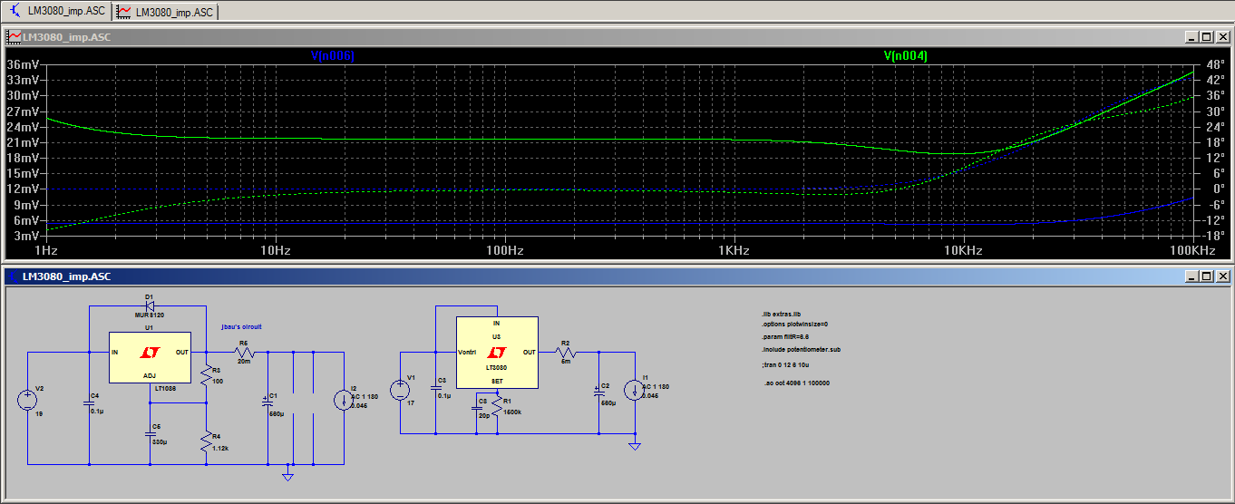Viewport: 1235px width, 504px height.
Task: Select capacitor C2 symbol
Action: [598, 390]
